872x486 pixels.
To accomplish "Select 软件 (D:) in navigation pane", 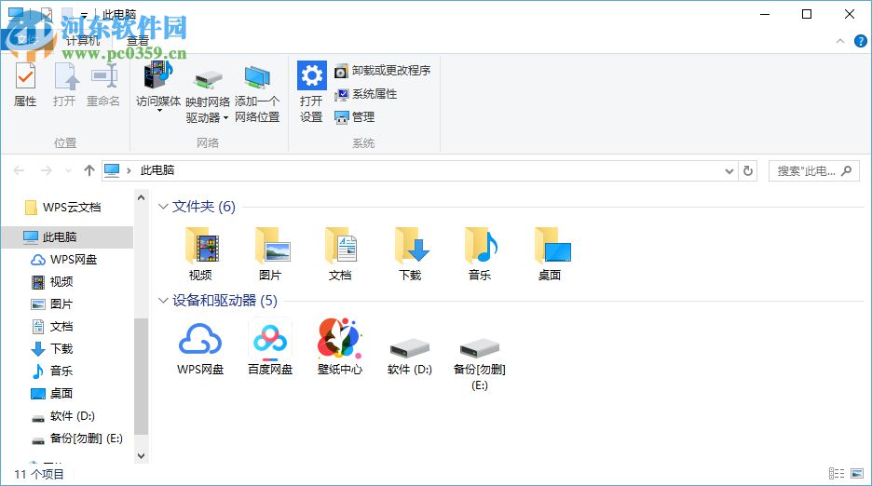I will click(62, 416).
